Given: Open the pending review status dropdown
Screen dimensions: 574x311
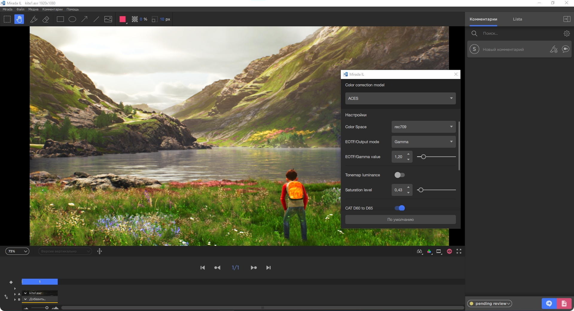Looking at the screenshot, I should click(x=490, y=304).
